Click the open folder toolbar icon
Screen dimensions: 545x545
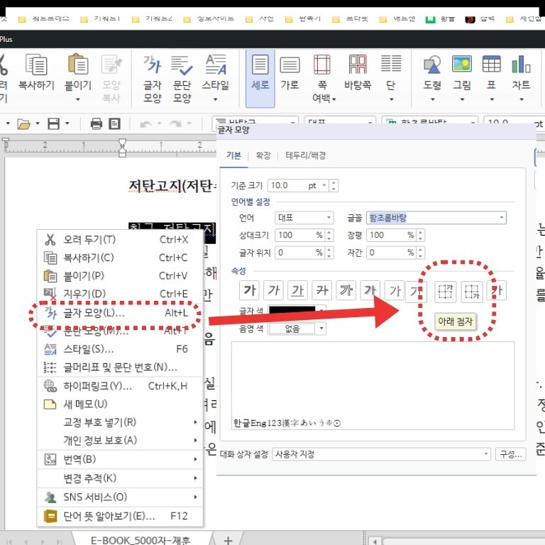pos(23,123)
